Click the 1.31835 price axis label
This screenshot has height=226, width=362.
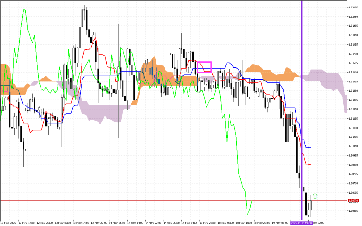click(353, 45)
